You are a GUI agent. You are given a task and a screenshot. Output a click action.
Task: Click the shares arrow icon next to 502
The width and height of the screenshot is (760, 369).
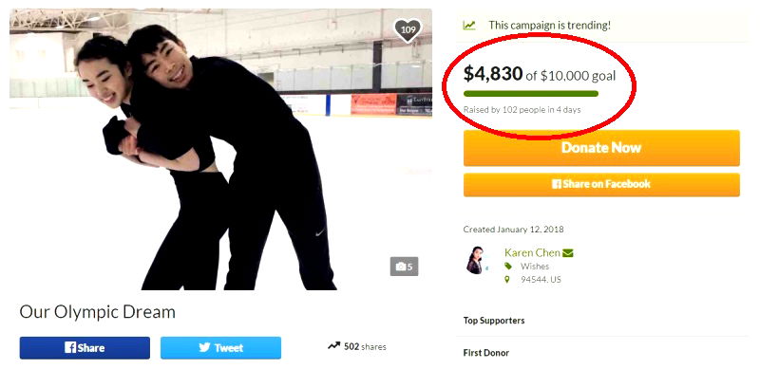point(333,345)
